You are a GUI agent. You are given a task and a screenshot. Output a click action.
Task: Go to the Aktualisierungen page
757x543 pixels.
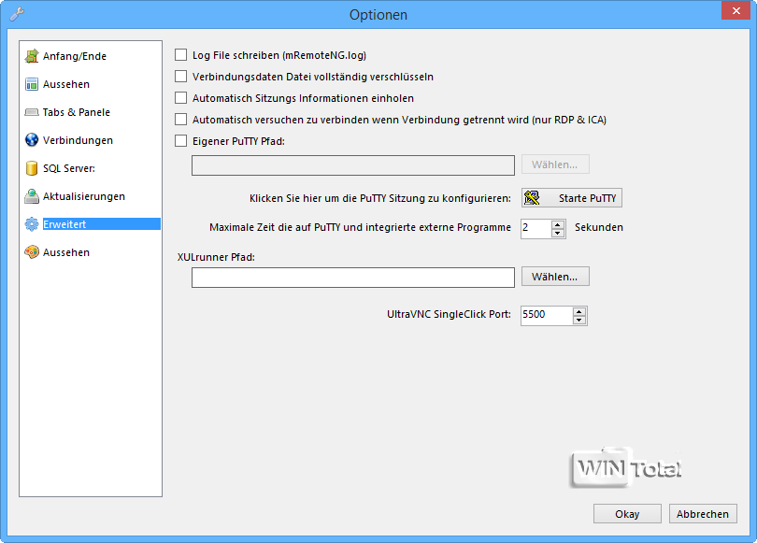point(84,196)
